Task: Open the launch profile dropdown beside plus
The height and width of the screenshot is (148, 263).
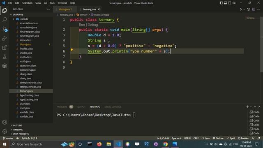Action: [251, 107]
